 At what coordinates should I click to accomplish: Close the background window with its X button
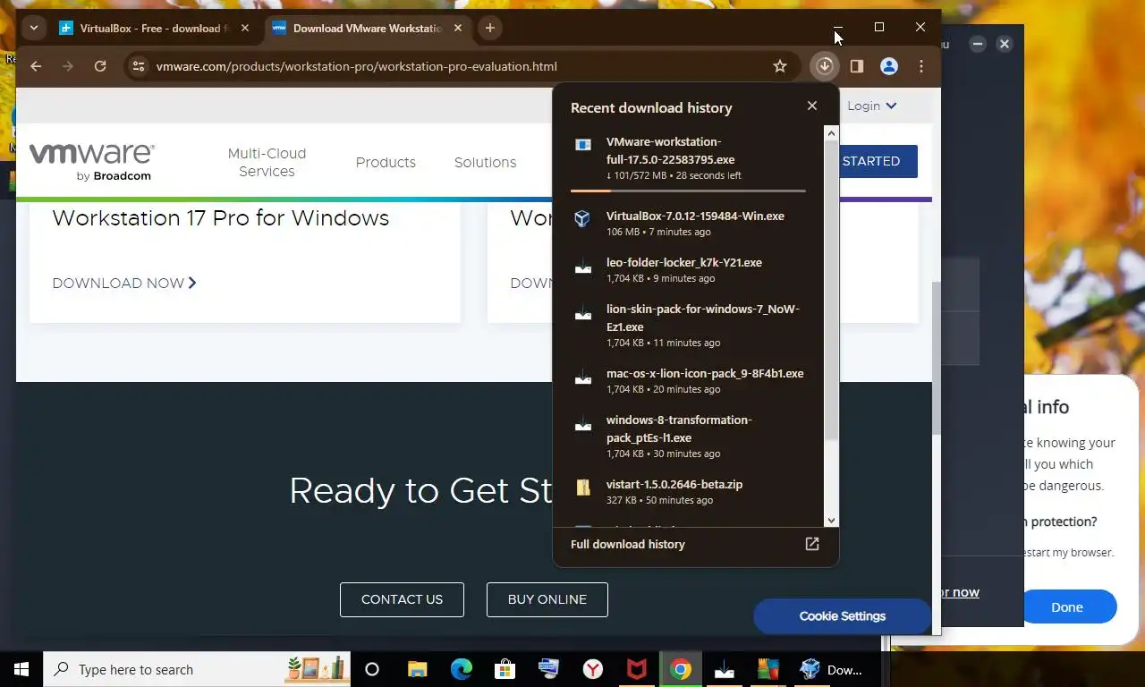pos(1005,44)
